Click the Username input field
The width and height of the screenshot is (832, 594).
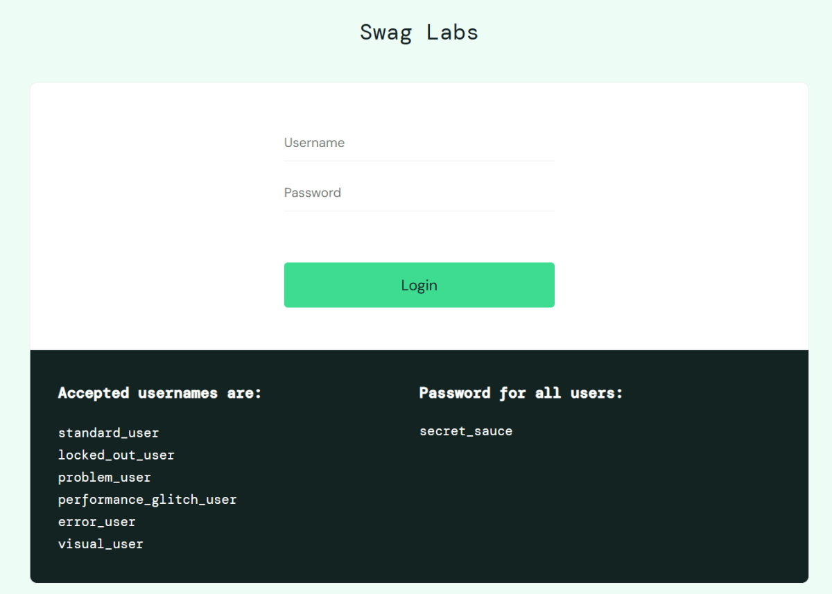pos(419,143)
